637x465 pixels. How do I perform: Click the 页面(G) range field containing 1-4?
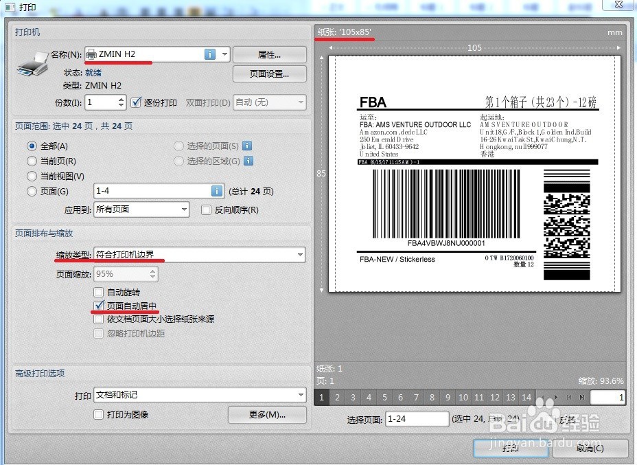[x=159, y=191]
